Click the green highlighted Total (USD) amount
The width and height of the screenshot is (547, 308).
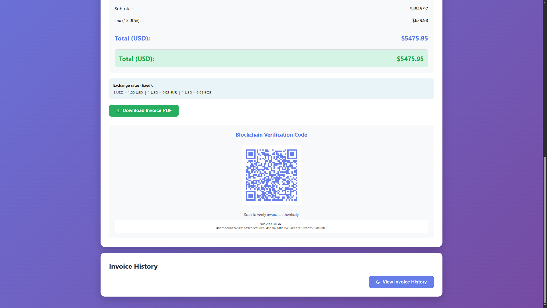[410, 59]
